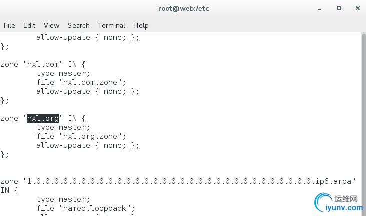Click the root@web:/etc window title

(x=183, y=9)
